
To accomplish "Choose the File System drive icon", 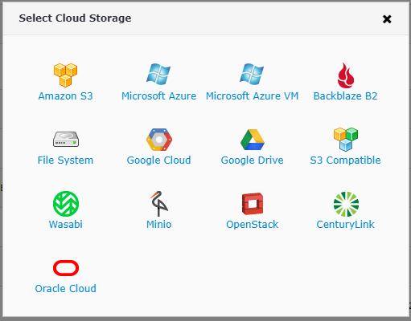I will (66, 139).
